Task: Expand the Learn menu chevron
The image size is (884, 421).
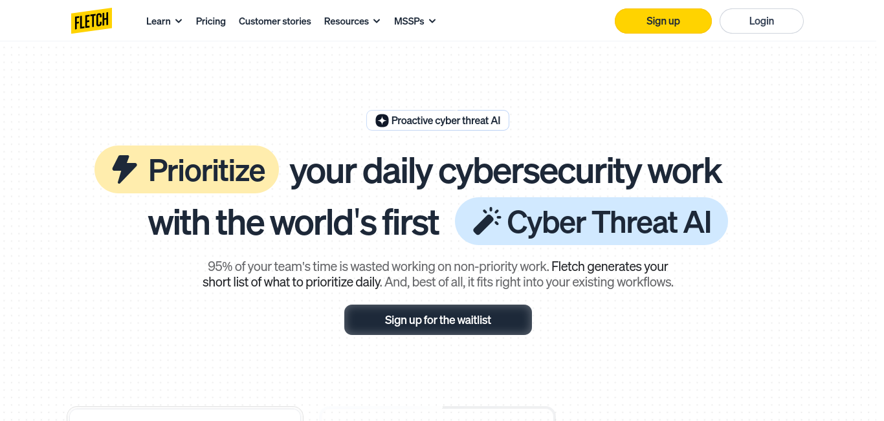Action: click(x=179, y=21)
